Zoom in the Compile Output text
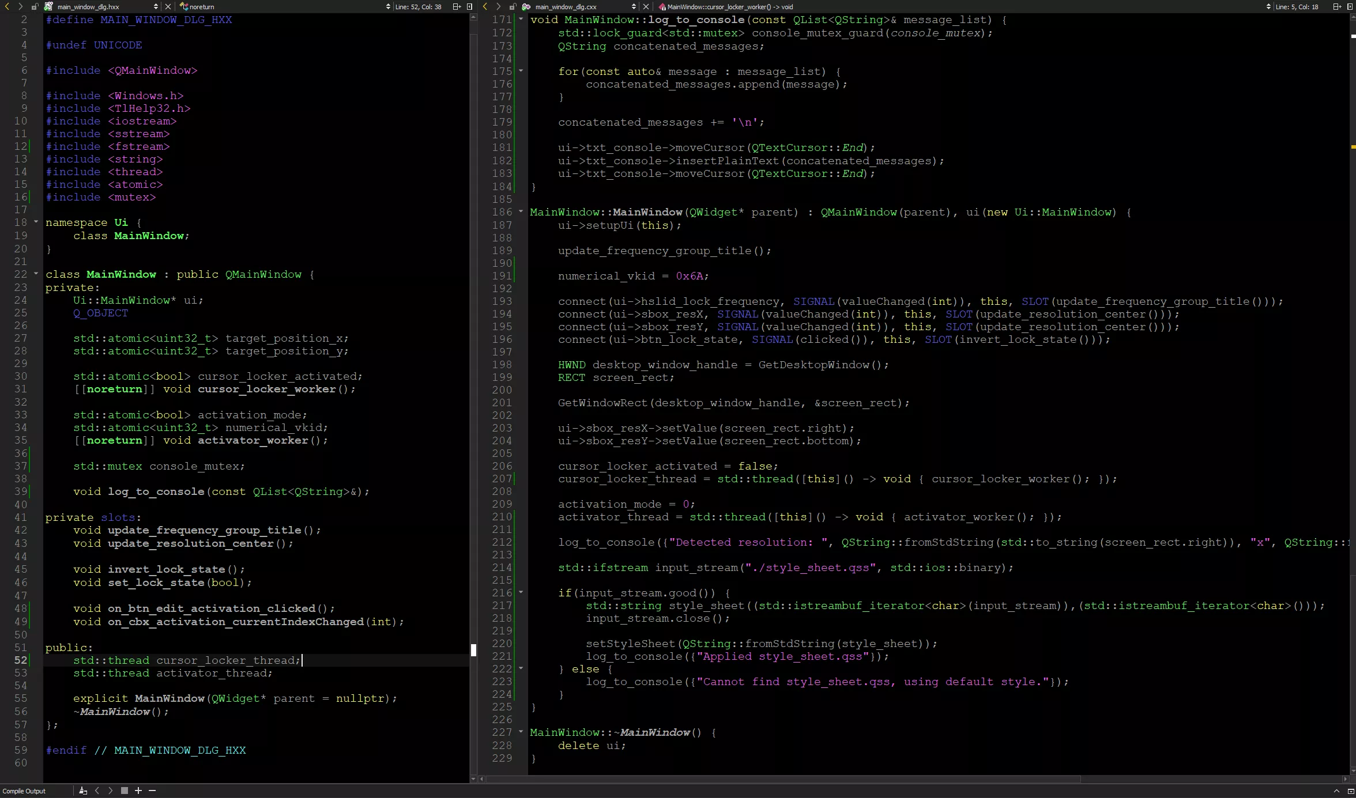This screenshot has width=1356, height=798. coord(138,791)
